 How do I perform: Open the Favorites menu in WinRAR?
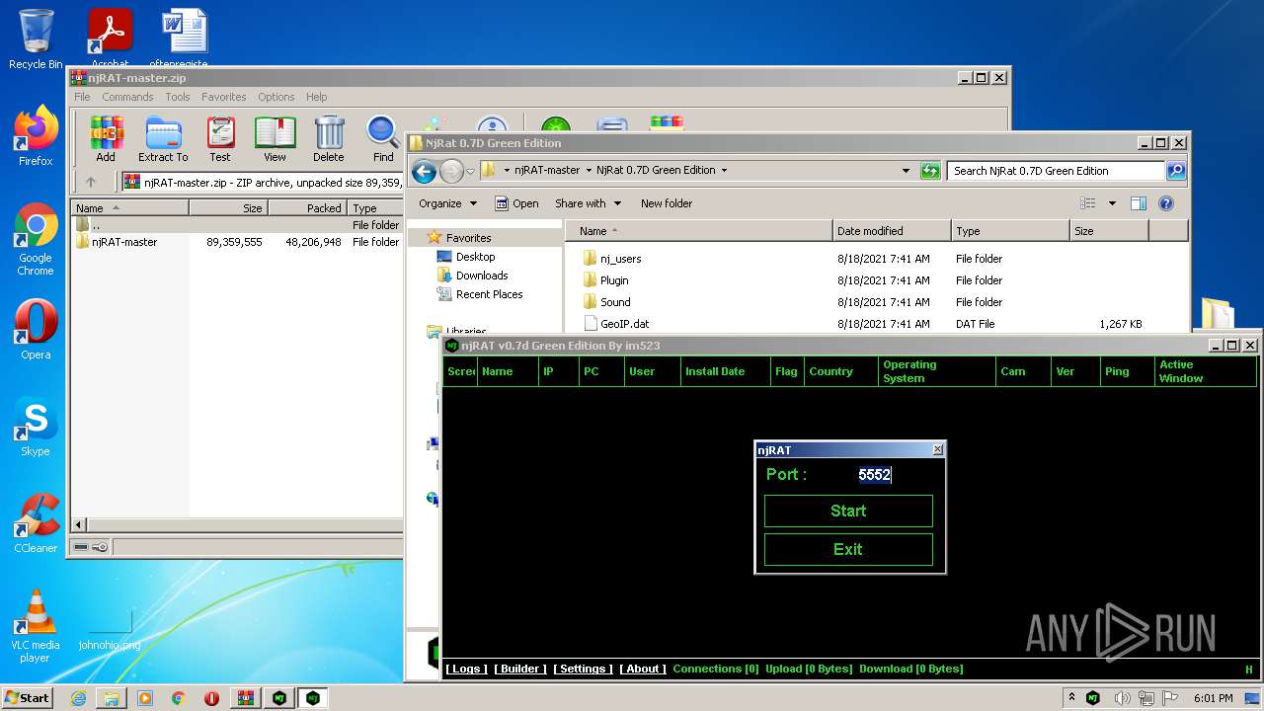point(224,97)
